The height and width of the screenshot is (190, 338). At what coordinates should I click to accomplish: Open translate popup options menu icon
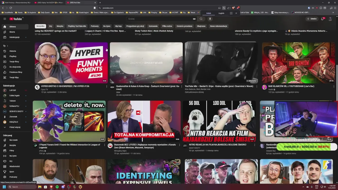click(231, 13)
